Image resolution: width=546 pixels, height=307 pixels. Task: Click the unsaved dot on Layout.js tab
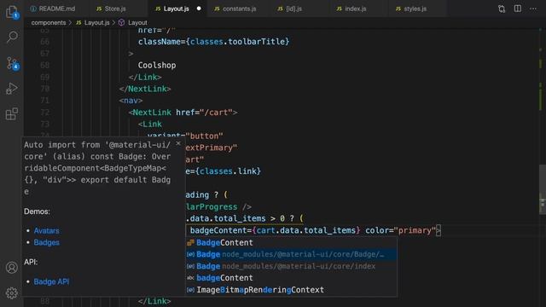coord(199,9)
